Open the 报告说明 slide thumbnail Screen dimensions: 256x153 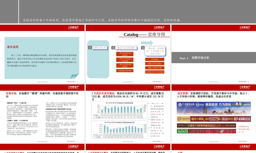(42, 54)
